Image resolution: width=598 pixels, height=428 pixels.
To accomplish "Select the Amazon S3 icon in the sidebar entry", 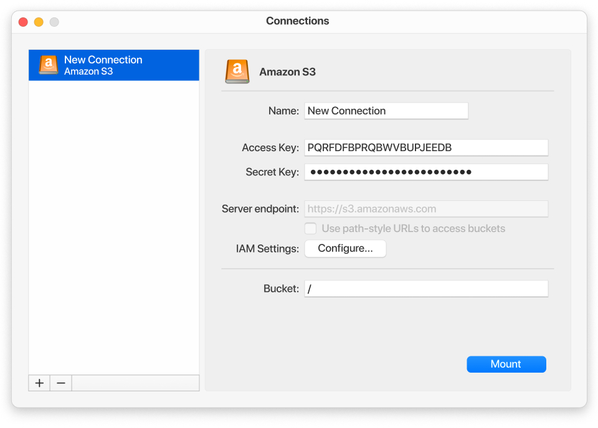I will (49, 65).
